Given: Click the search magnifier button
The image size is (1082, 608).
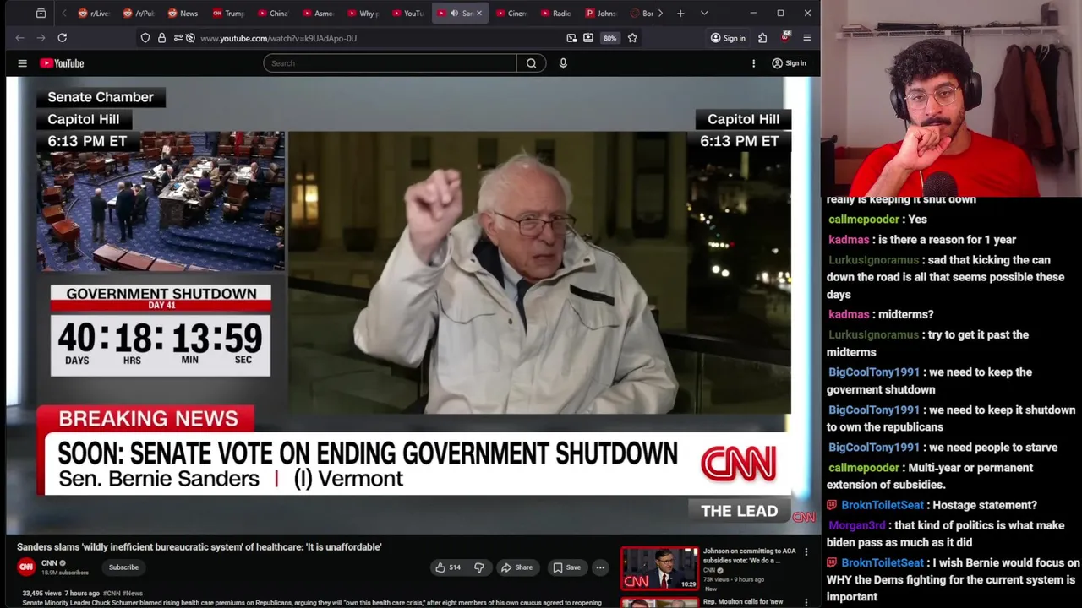Looking at the screenshot, I should tap(531, 63).
